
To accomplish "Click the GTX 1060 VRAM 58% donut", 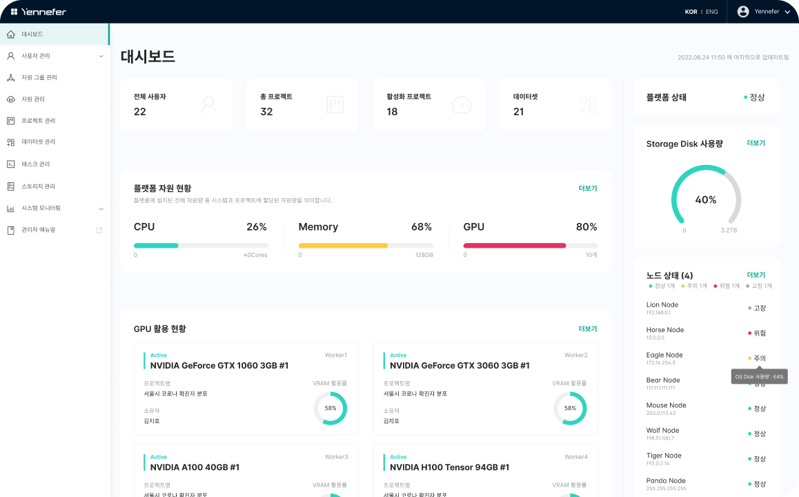I will [331, 409].
